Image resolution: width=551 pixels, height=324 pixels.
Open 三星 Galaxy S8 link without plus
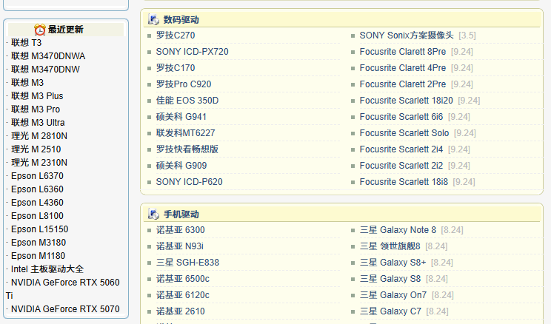tap(390, 279)
